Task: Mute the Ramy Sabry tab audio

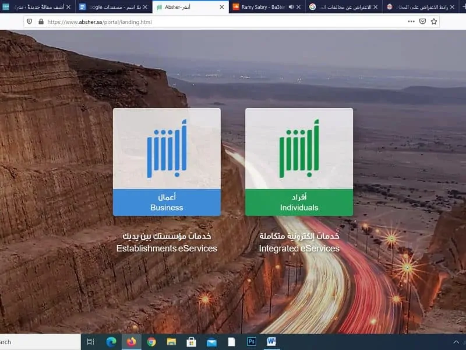Action: pos(291,7)
